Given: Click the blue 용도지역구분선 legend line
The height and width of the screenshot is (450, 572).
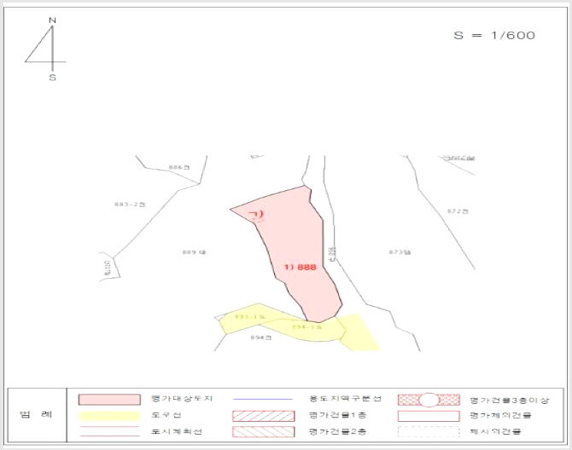Looking at the screenshot, I should (263, 399).
